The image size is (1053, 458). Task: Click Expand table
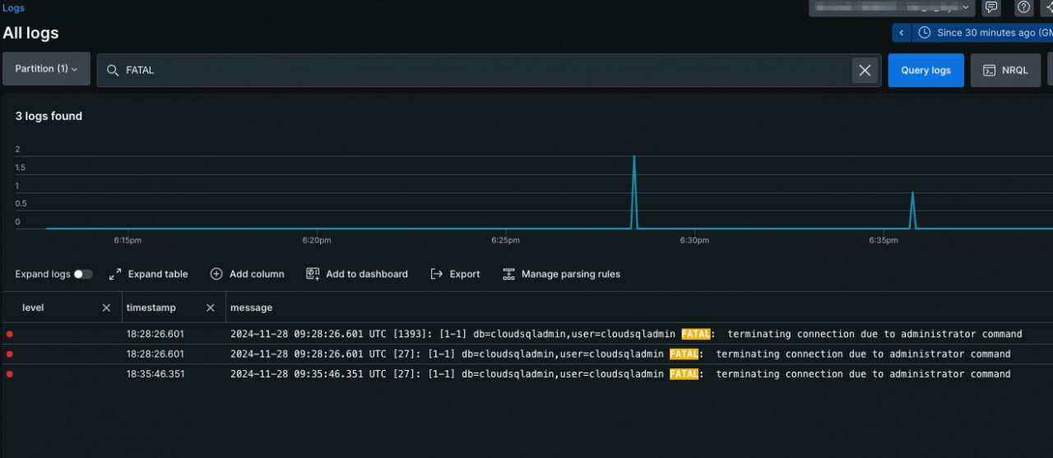(148, 274)
